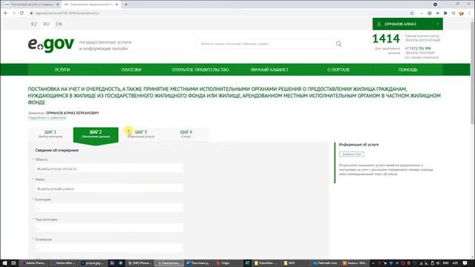
Task: Open the Chrome three-dot menu
Action: tap(470, 13)
